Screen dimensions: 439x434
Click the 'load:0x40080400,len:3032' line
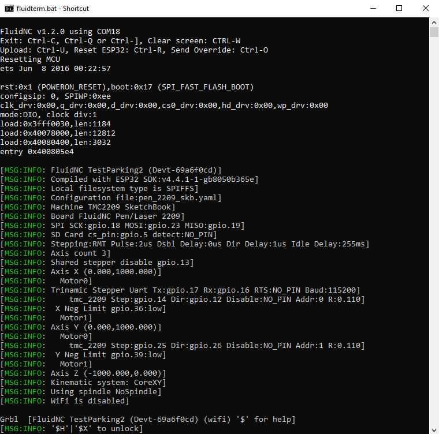click(x=55, y=143)
